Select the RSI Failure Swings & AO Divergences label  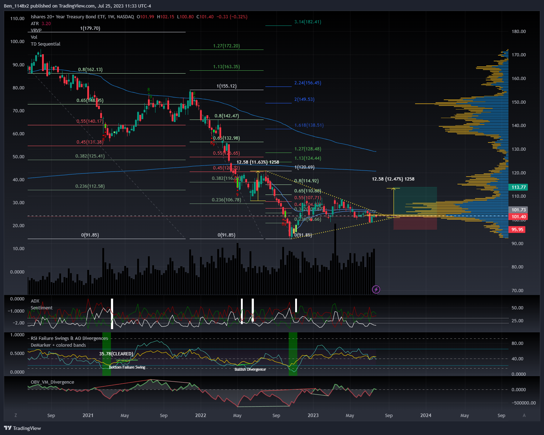tap(69, 338)
